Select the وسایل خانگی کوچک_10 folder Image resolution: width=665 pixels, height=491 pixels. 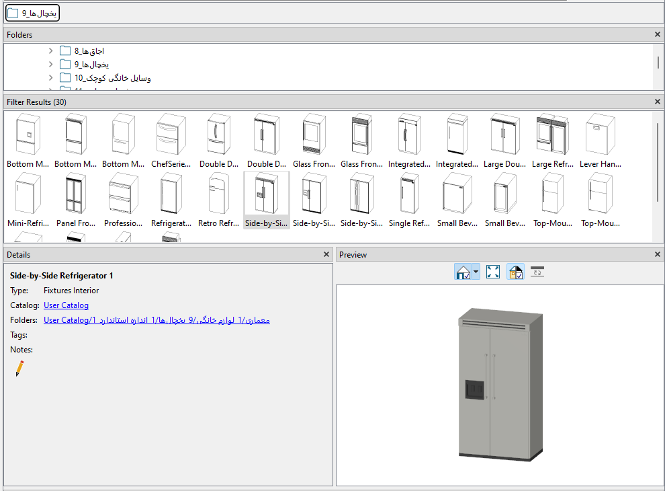[x=112, y=78]
